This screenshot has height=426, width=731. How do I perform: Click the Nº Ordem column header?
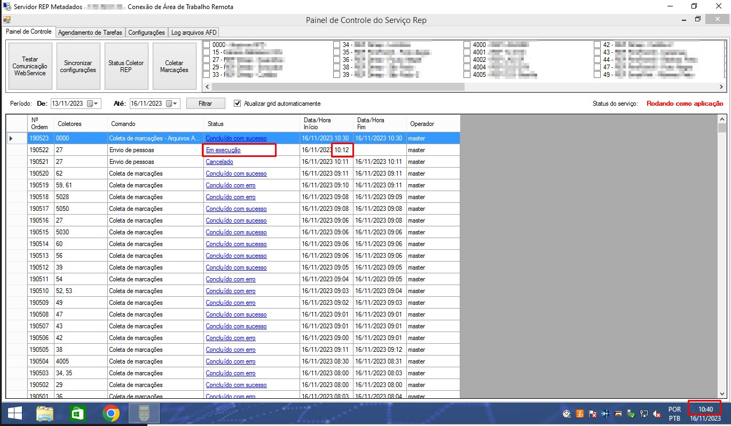pos(40,123)
